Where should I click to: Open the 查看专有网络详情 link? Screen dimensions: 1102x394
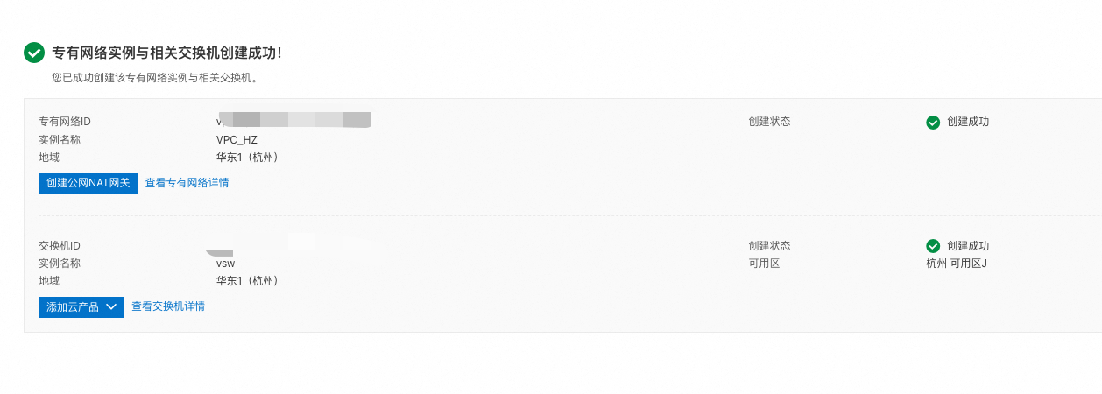[187, 183]
